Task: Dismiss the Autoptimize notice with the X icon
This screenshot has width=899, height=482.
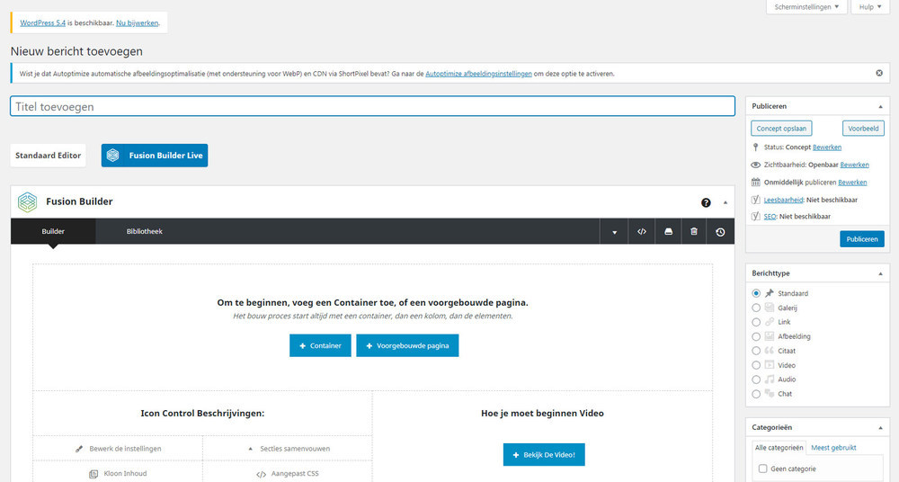Action: point(879,73)
